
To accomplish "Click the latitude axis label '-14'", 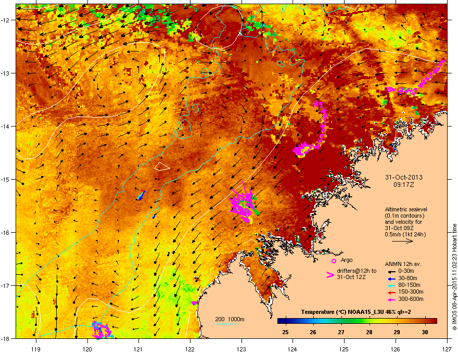I will point(6,127).
